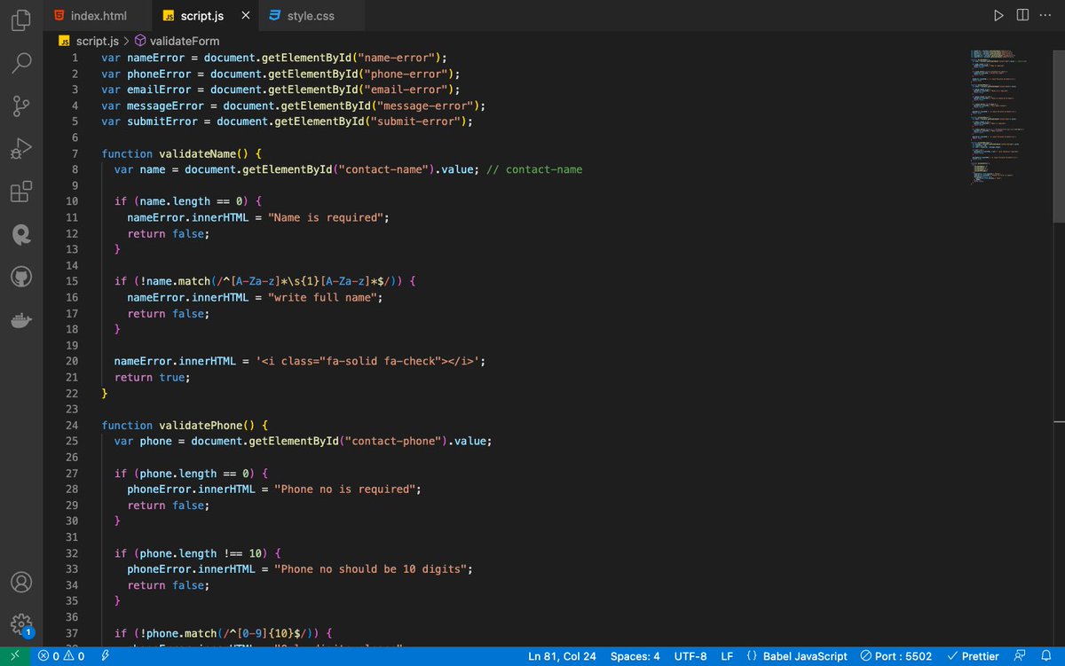
Task: Open the Accounts menu icon
Action: (x=21, y=583)
